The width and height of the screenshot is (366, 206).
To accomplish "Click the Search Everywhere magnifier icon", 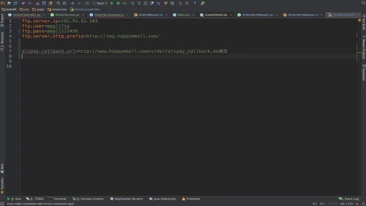I will pos(364,3).
